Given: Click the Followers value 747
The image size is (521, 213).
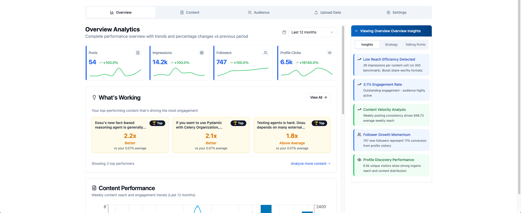Looking at the screenshot, I should click(x=221, y=62).
